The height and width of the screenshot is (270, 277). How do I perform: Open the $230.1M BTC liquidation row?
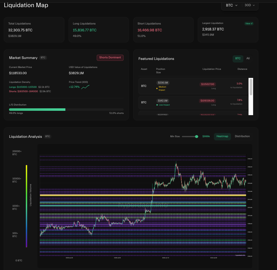tap(193, 86)
